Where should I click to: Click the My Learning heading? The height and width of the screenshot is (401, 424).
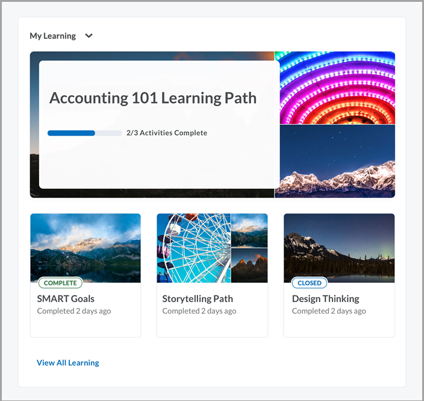(x=53, y=36)
